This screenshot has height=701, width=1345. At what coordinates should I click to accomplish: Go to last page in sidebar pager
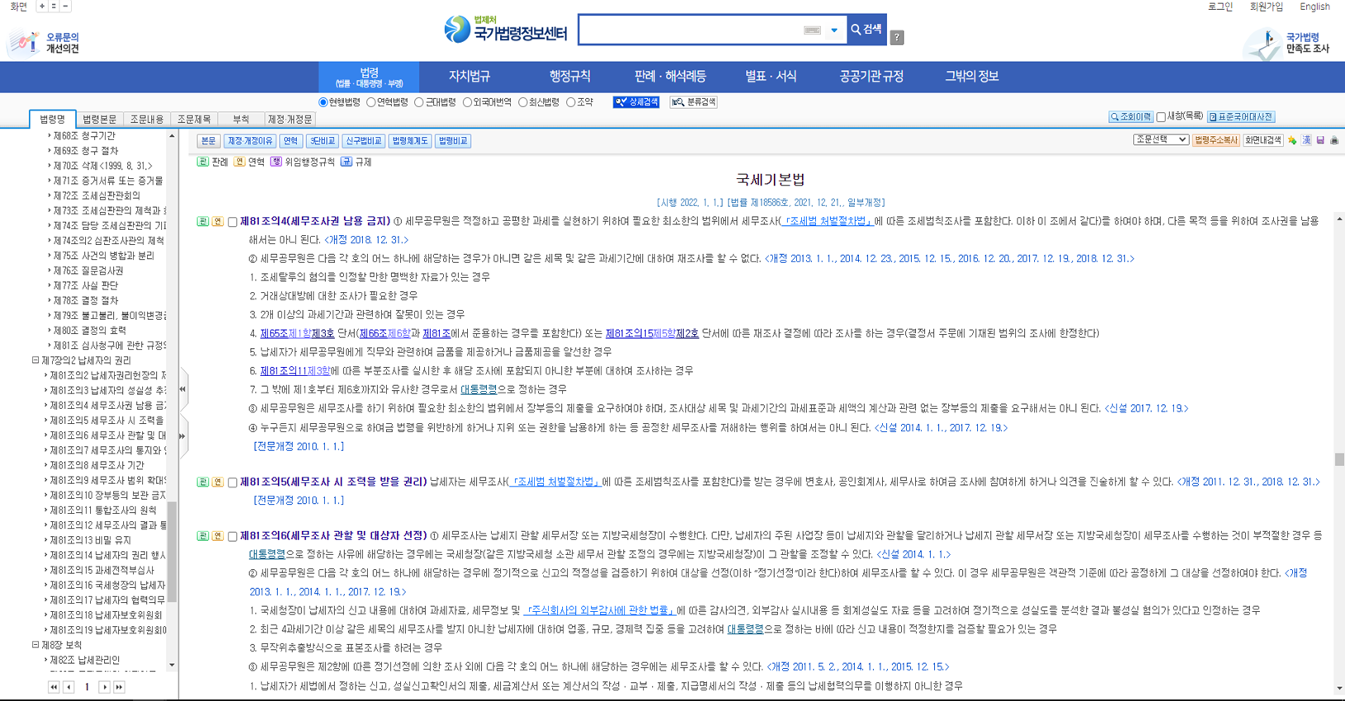point(119,687)
